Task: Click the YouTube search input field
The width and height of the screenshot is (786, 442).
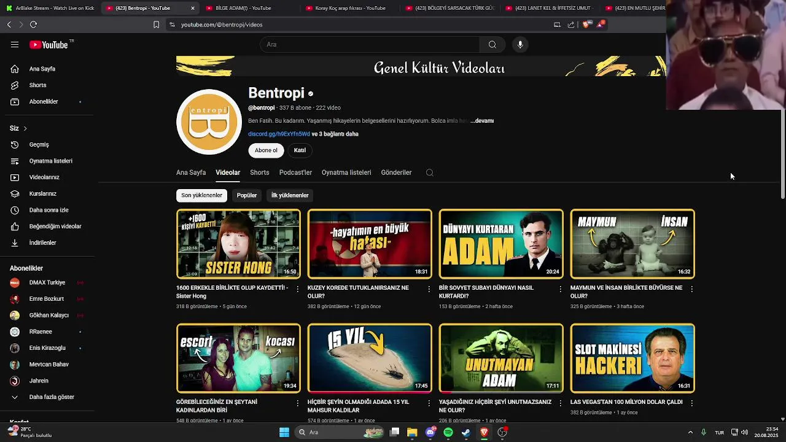Action: [x=370, y=44]
